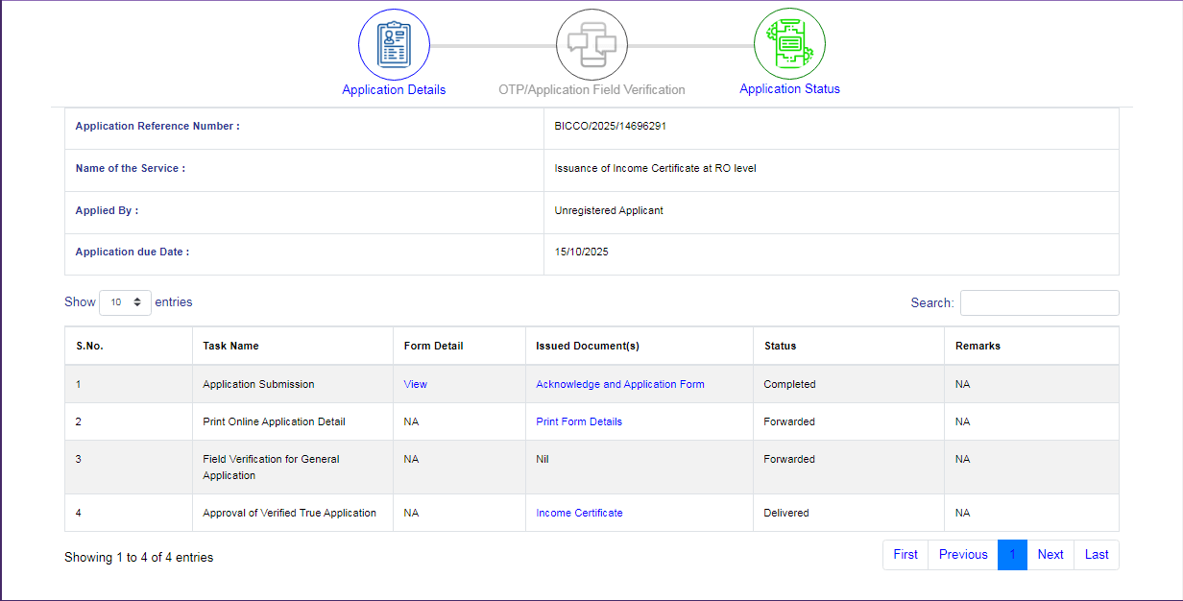Download the Income Certificate link
Image resolution: width=1183 pixels, height=601 pixels.
click(579, 513)
